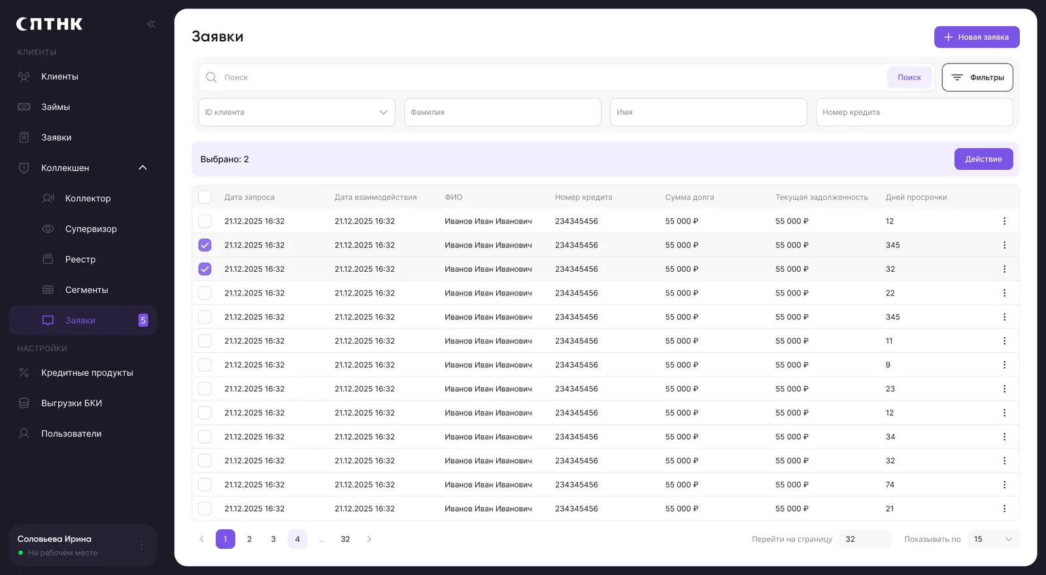The height and width of the screenshot is (575, 1046).
Task: Click the Перейти на страницу input field
Action: (865, 539)
